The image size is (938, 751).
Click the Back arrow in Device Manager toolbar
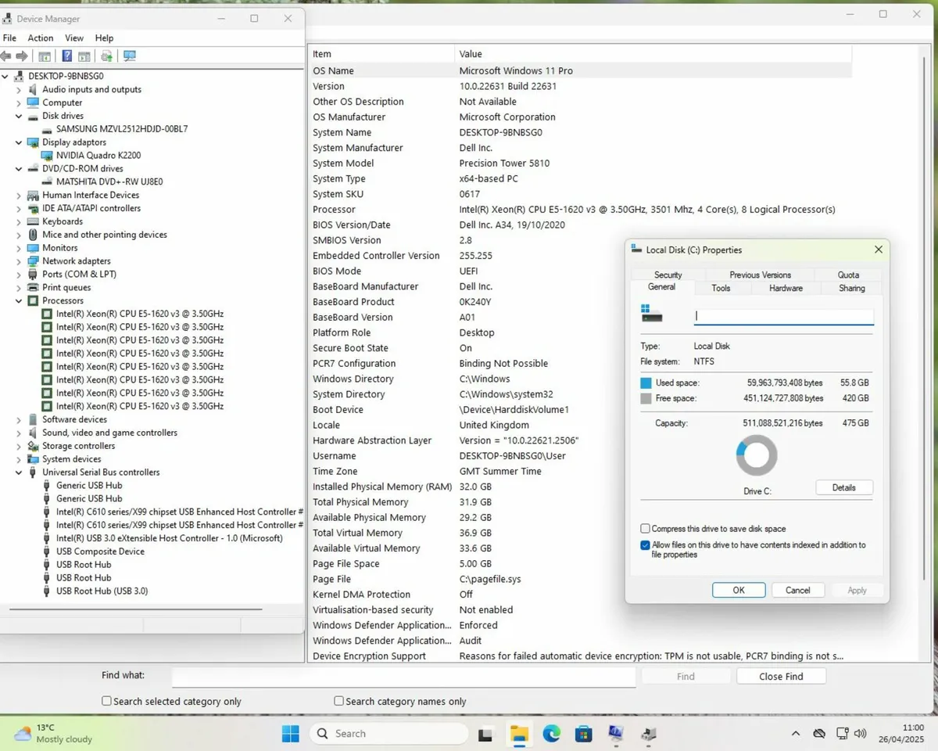[x=6, y=56]
